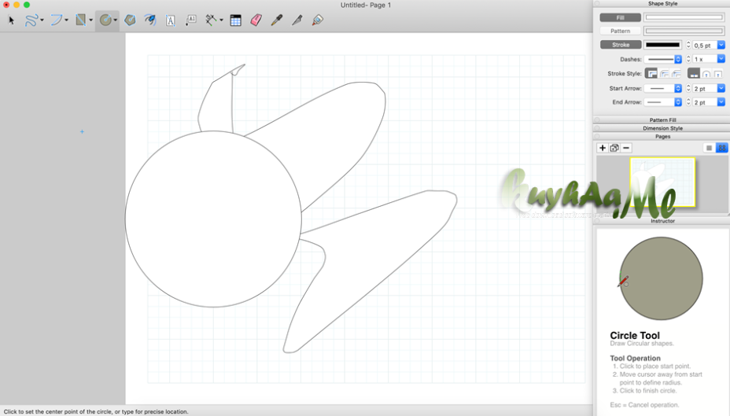Collapse the Instructor panel header

[x=662, y=221]
